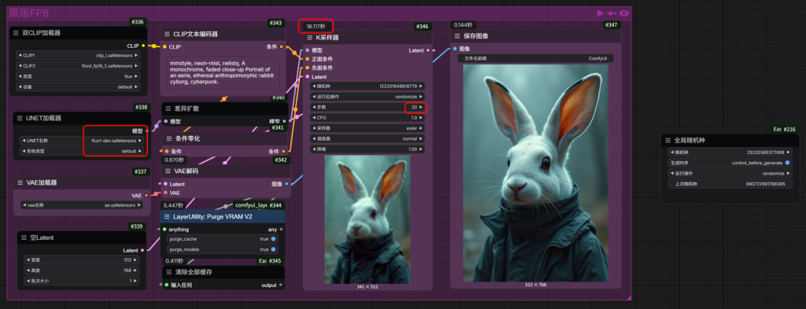The height and width of the screenshot is (309, 806).
Task: Click the CLIP output dot on 双CLIP加载器
Action: (x=143, y=46)
